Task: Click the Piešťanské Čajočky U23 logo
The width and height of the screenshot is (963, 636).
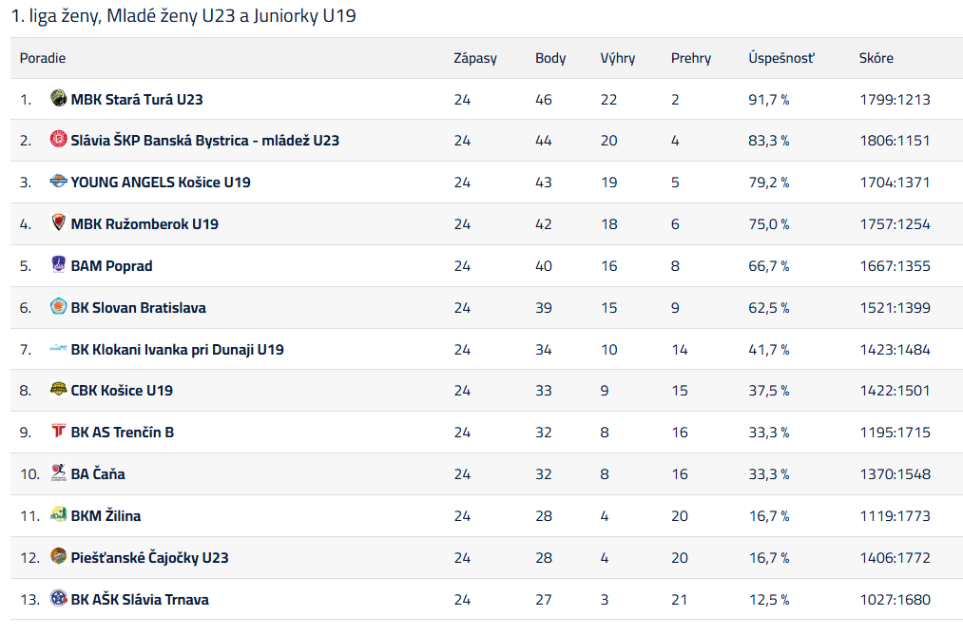Action: tap(59, 557)
